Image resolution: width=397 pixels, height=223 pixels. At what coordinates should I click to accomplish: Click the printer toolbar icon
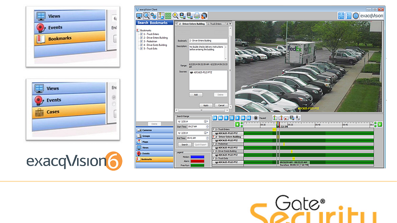click(x=197, y=15)
